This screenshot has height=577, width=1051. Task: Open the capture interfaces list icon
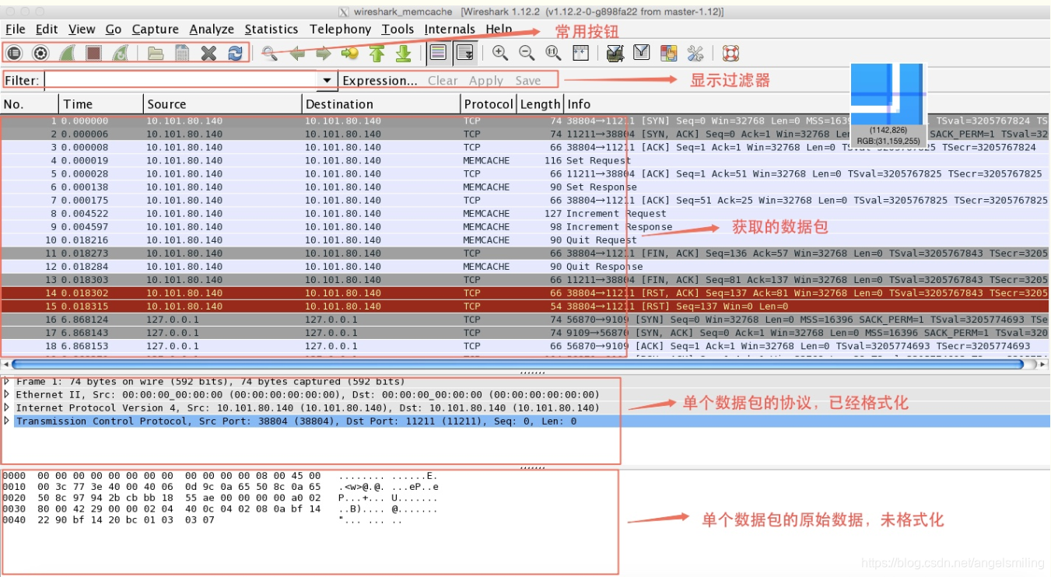[15, 54]
